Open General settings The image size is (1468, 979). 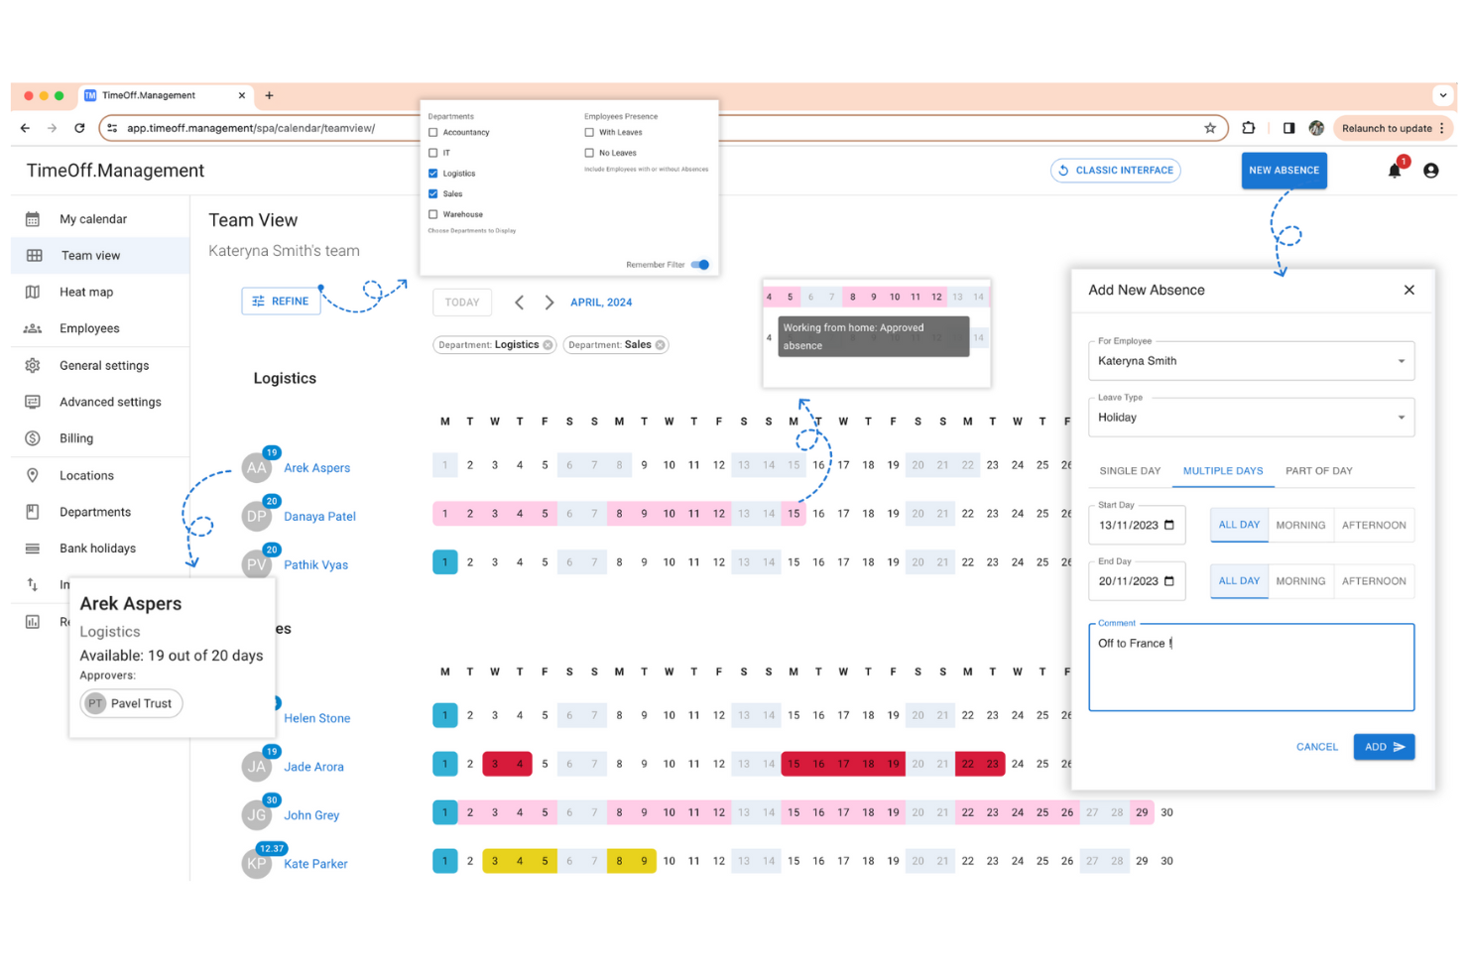click(104, 365)
